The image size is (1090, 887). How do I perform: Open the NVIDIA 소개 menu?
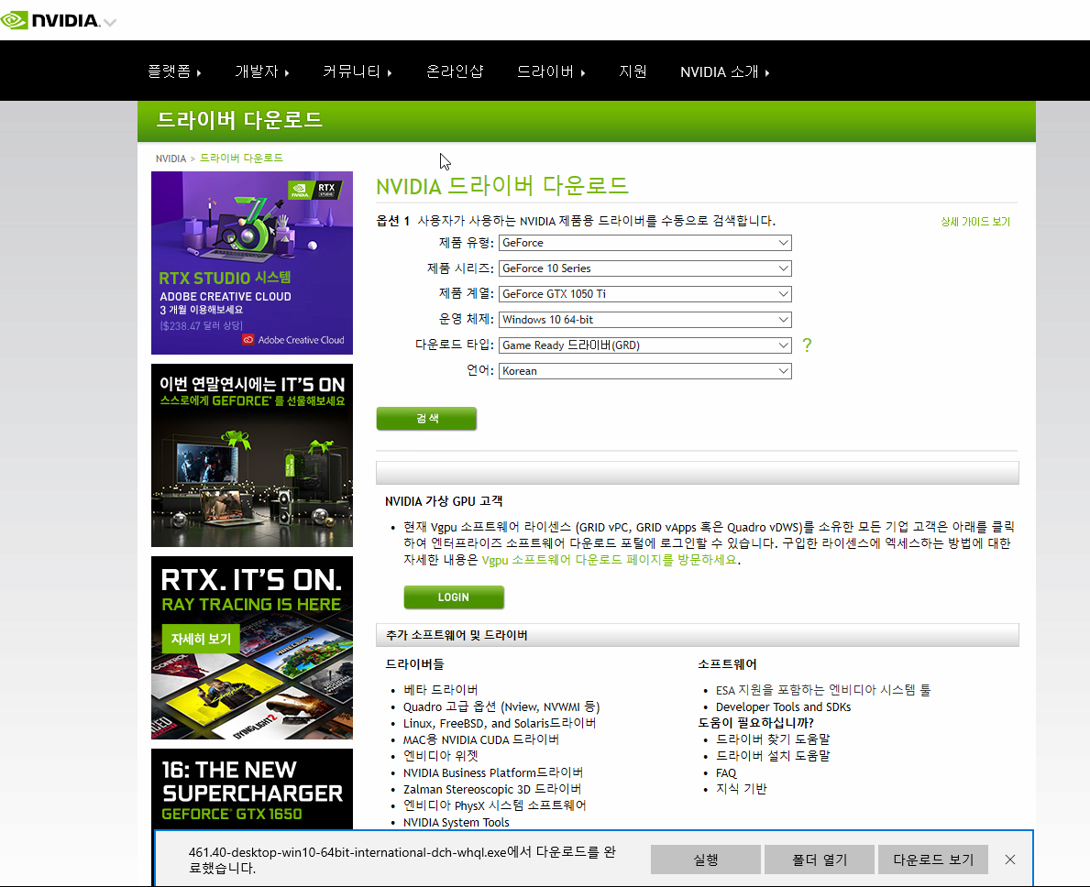click(x=724, y=71)
